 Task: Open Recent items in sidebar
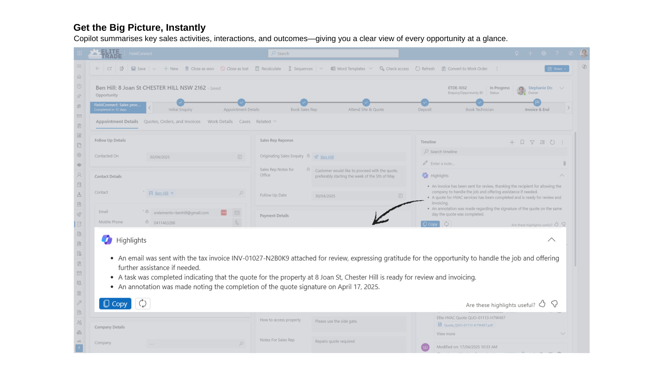click(x=79, y=86)
